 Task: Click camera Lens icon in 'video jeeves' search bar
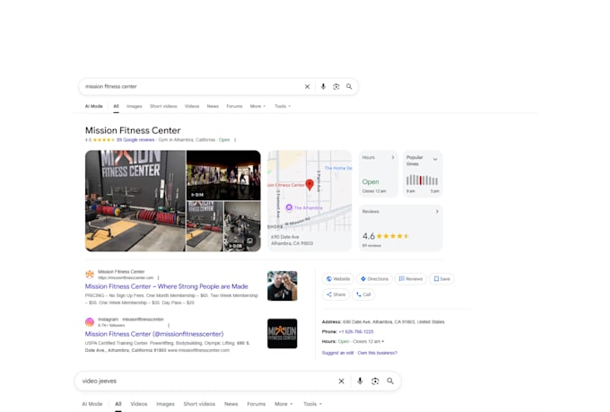coord(375,381)
